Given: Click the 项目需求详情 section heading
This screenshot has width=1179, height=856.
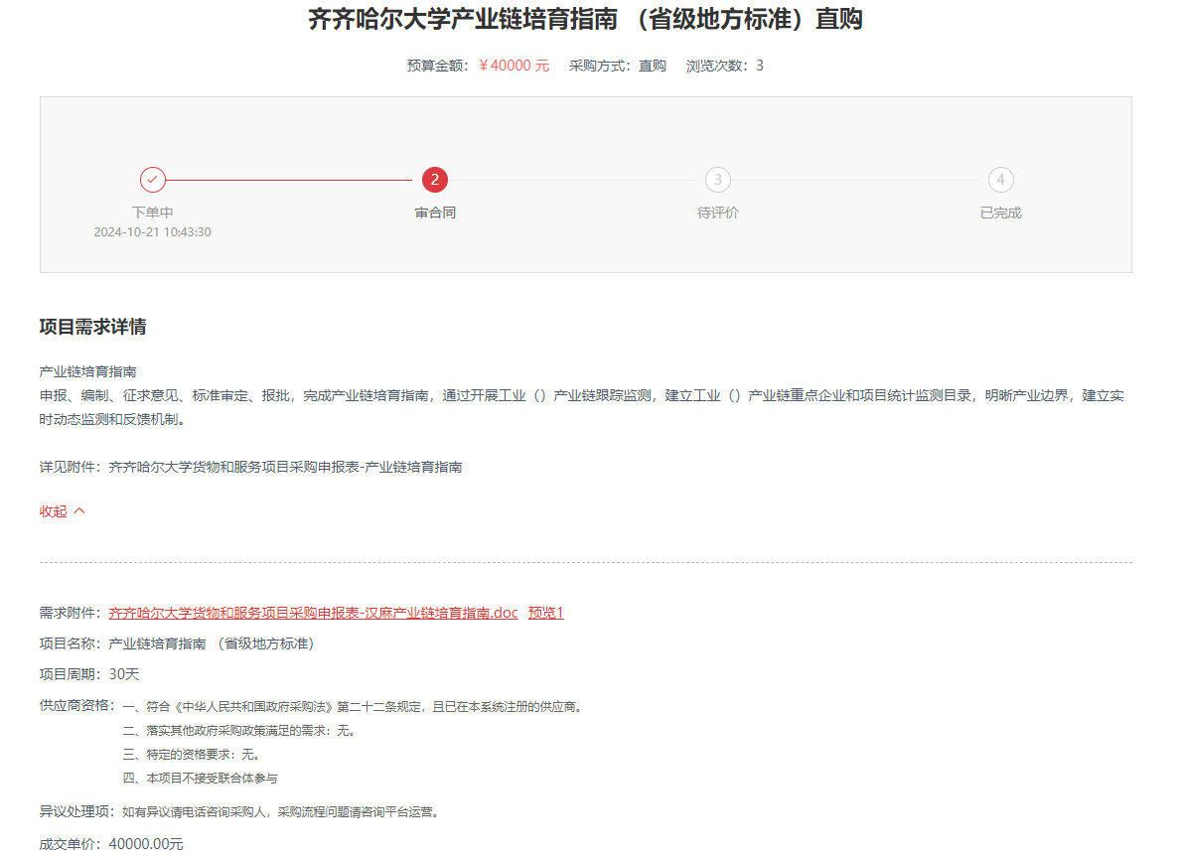Looking at the screenshot, I should (93, 328).
